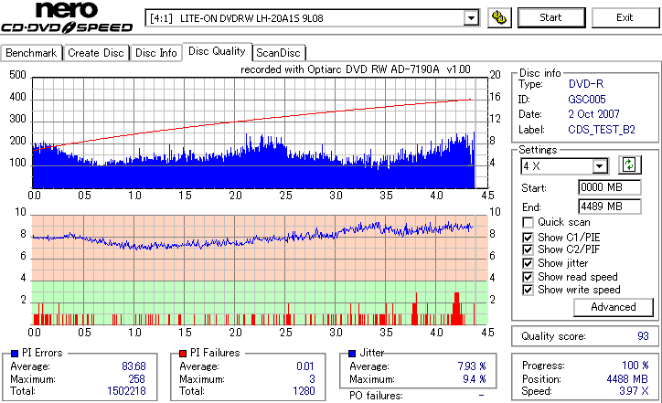Open the Create Disc tab
This screenshot has height=403, width=662.
[96, 53]
